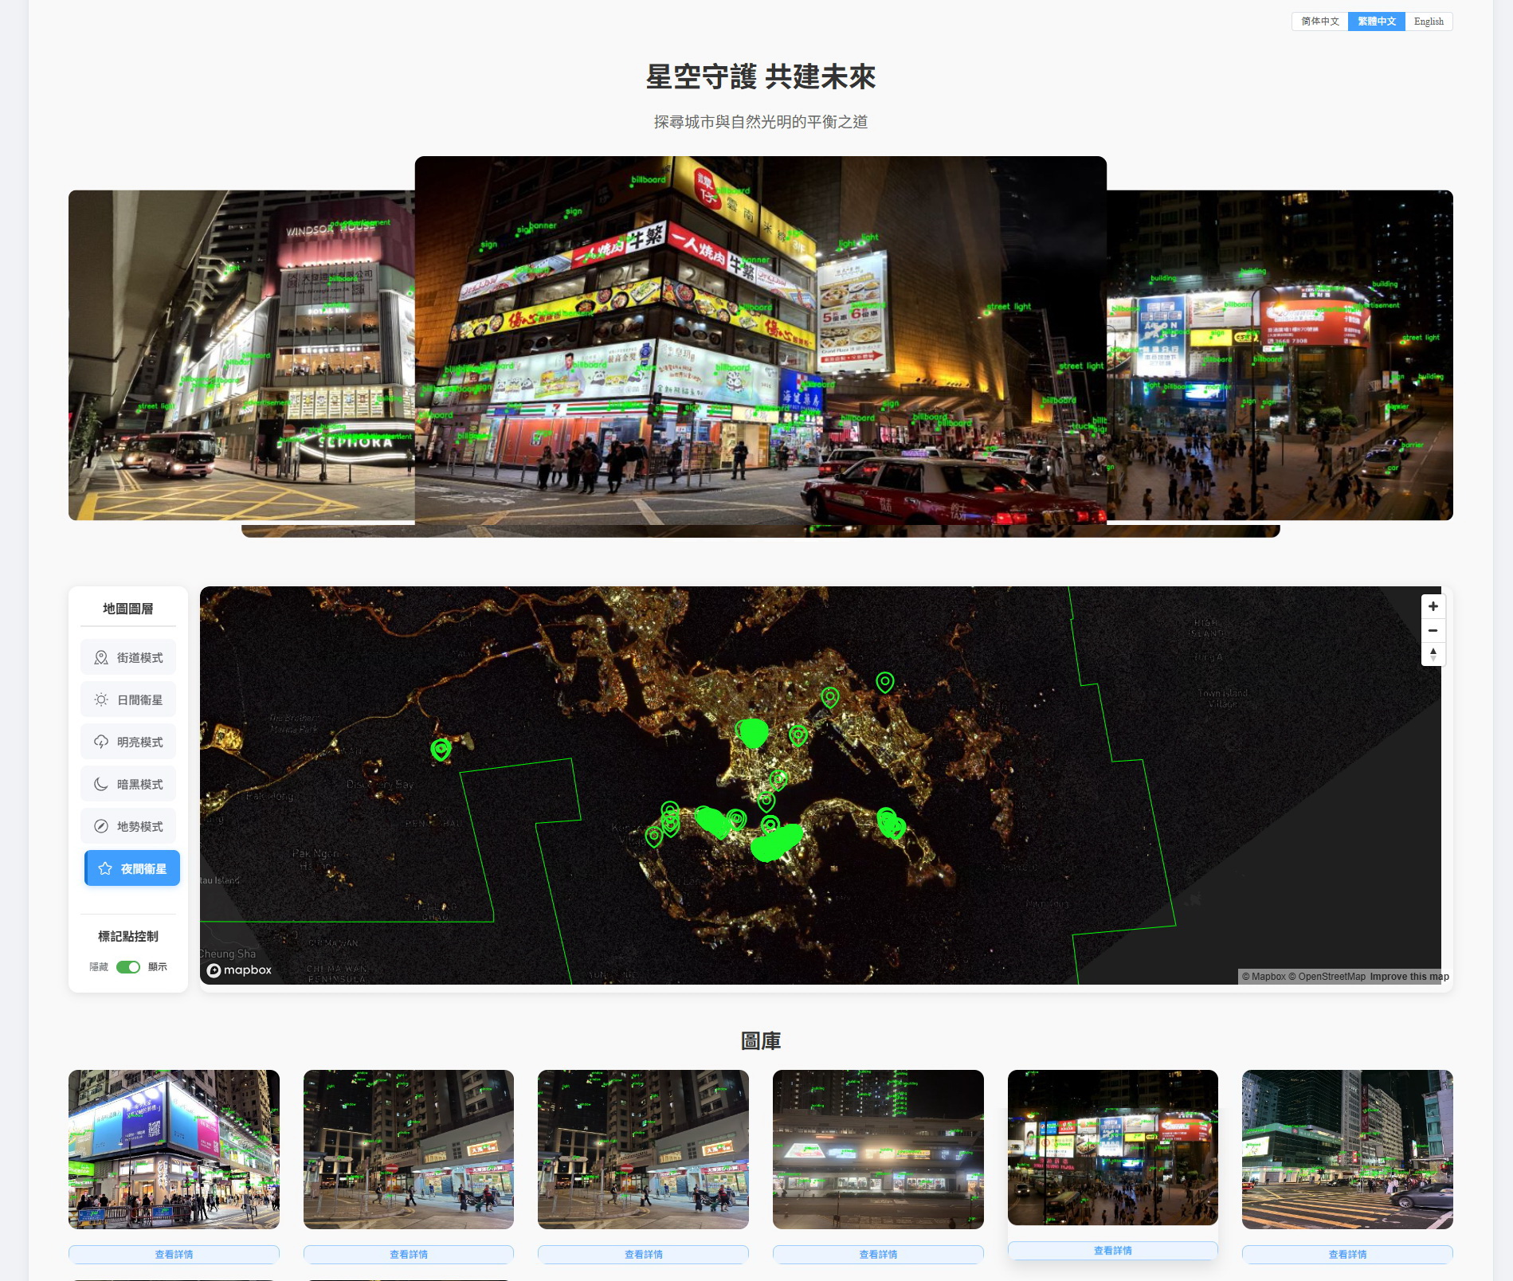Open fifth gallery thumbnail of crowded street
This screenshot has height=1281, width=1513.
[x=1113, y=1147]
